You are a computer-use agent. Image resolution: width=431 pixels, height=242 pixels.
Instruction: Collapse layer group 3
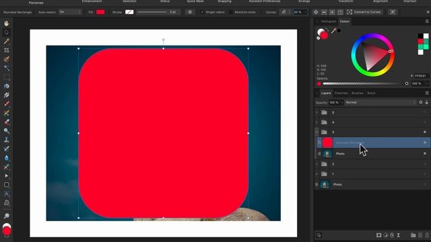[317, 132]
